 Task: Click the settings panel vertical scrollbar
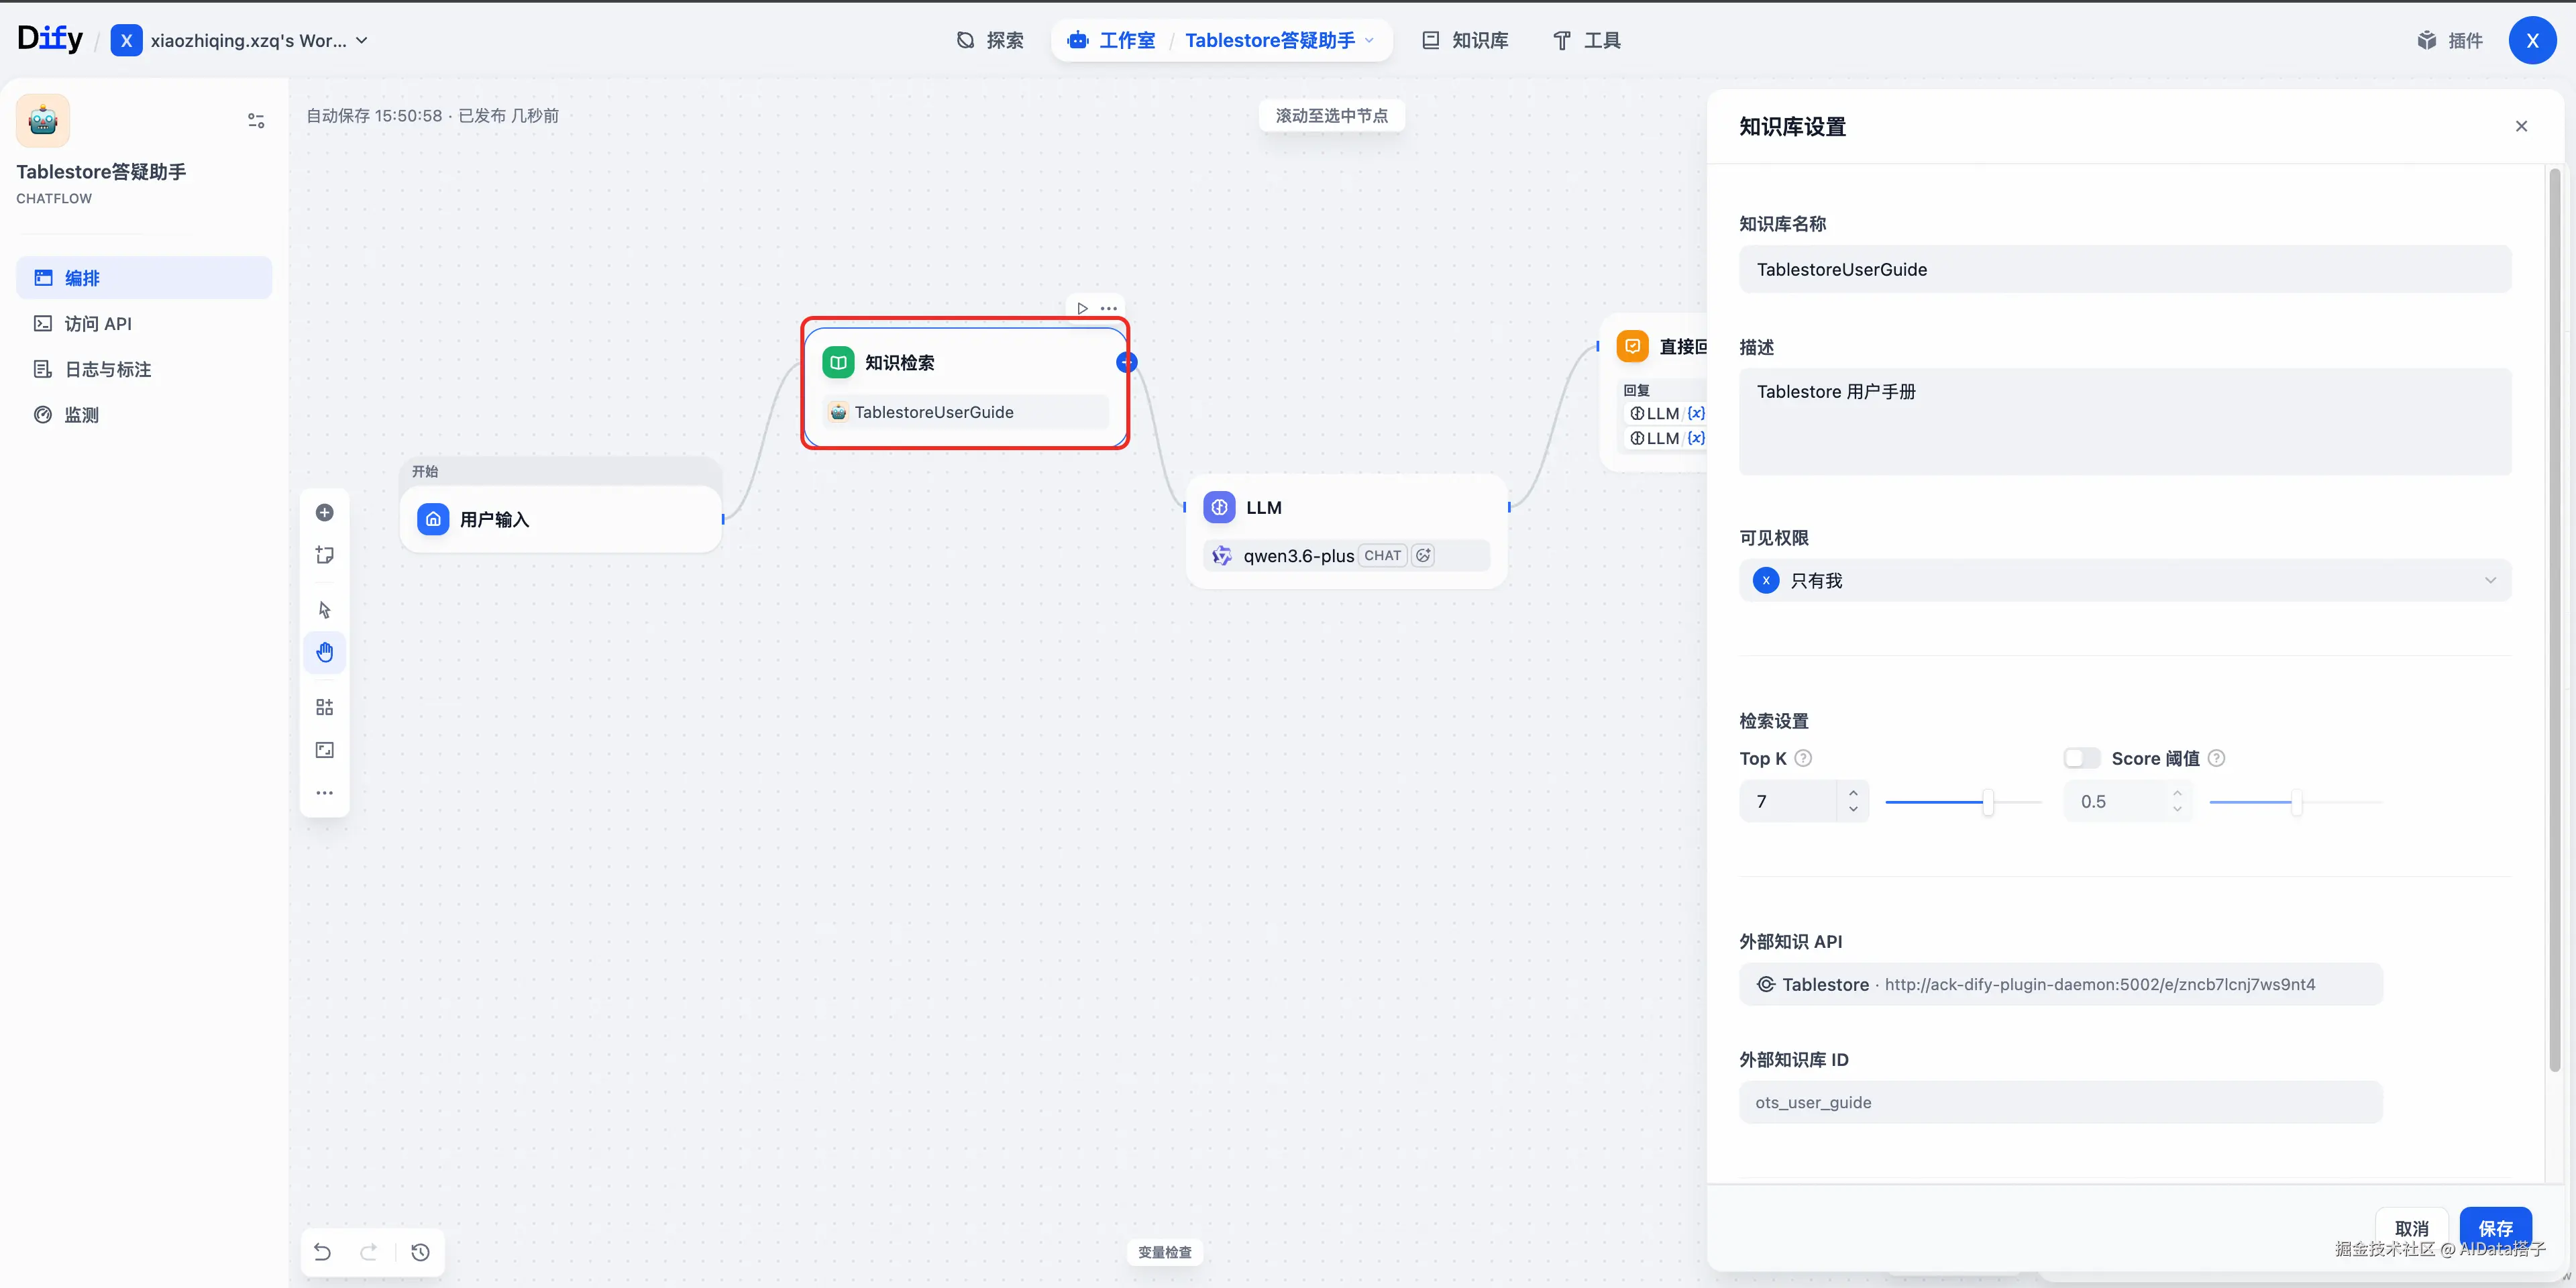(2554, 620)
